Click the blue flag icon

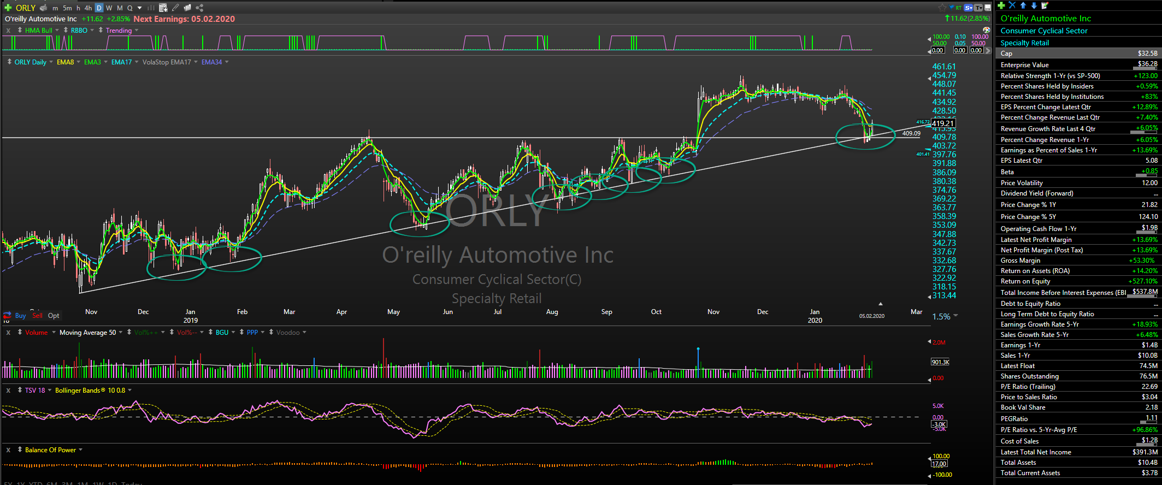[x=952, y=8]
